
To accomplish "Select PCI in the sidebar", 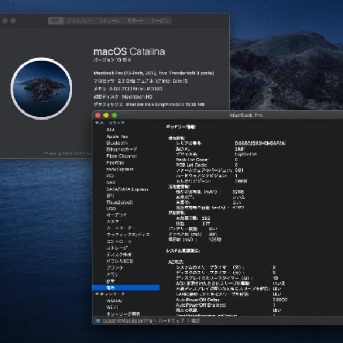I will (110, 176).
